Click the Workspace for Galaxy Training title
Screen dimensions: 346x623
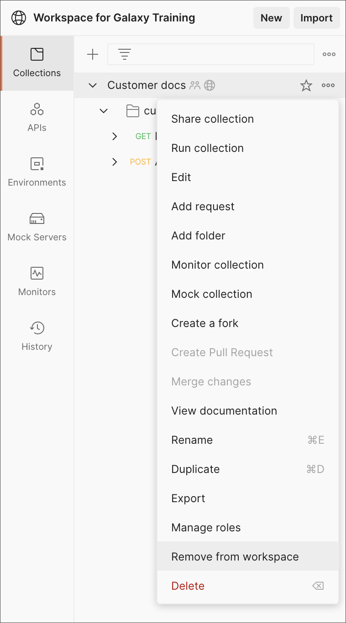(114, 18)
